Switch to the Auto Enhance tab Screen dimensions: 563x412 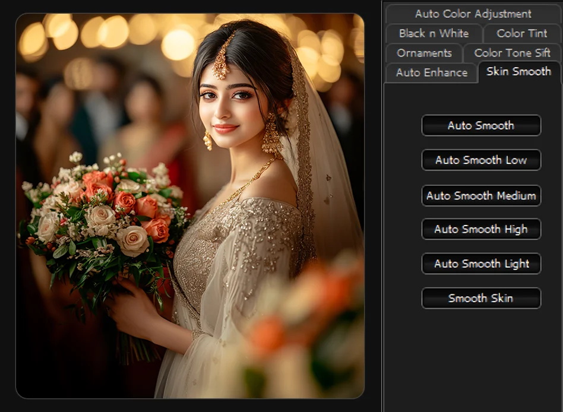(x=431, y=72)
